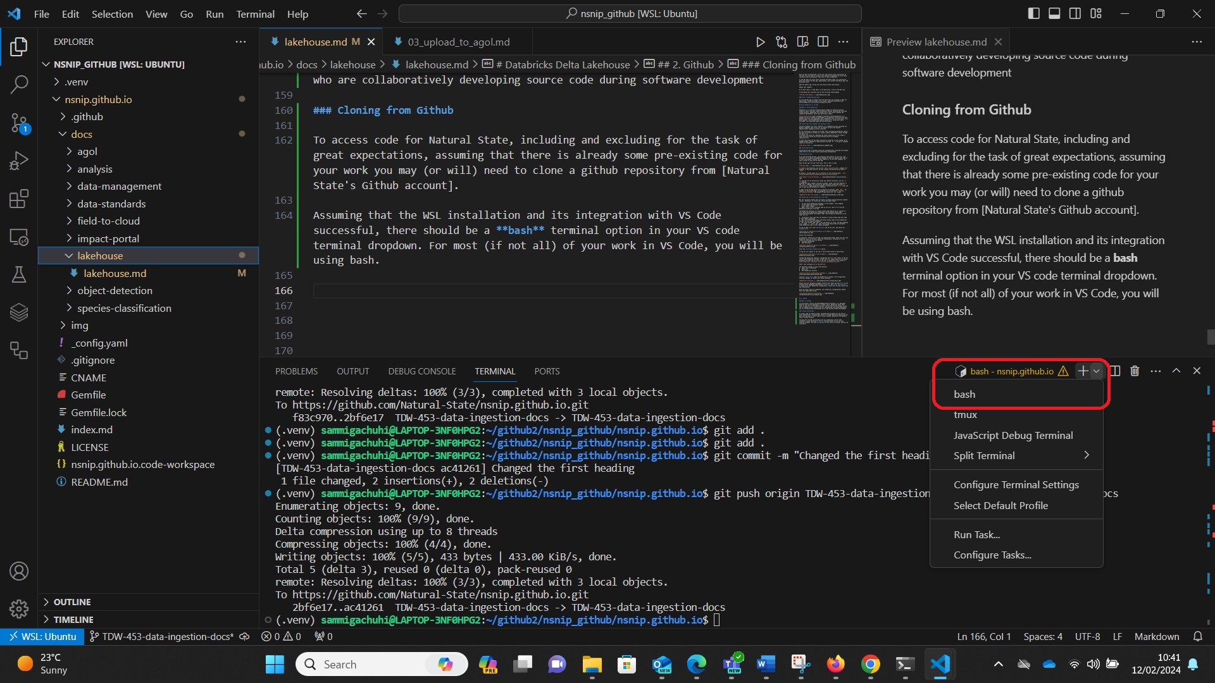Click branch TDW-453-data-ingestion-docs in status bar

coord(162,636)
